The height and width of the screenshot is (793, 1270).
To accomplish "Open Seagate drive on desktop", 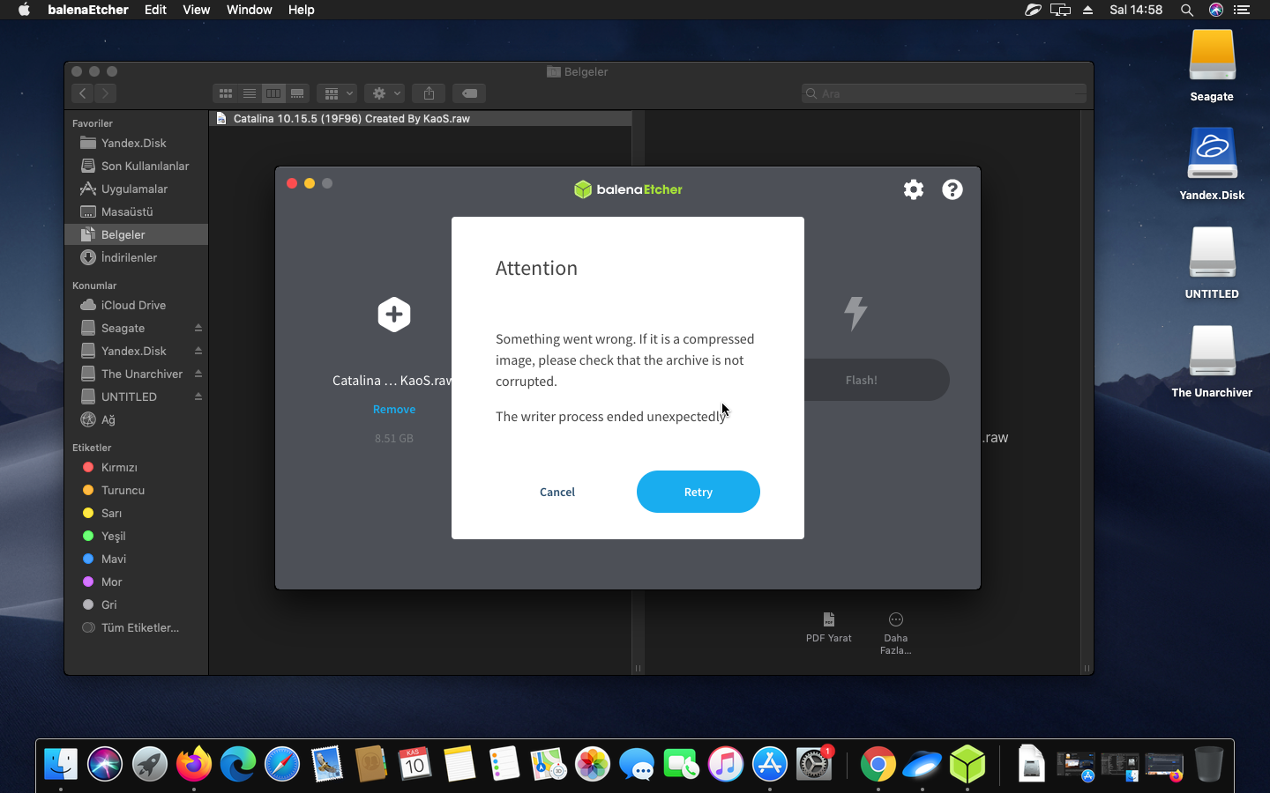I will (1212, 65).
